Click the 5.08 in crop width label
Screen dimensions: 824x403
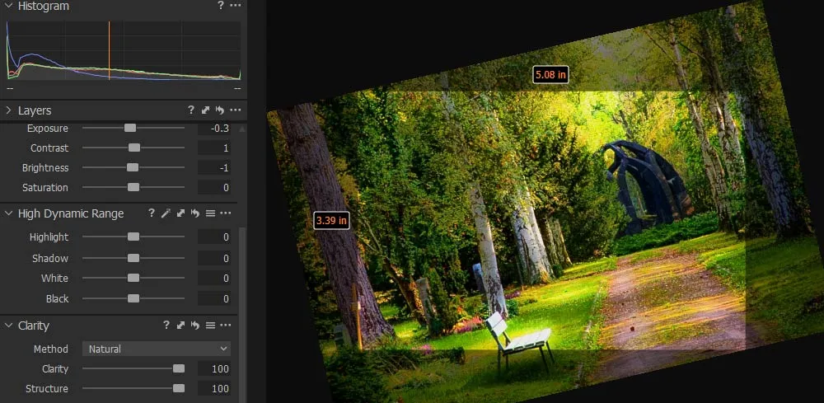click(x=550, y=75)
